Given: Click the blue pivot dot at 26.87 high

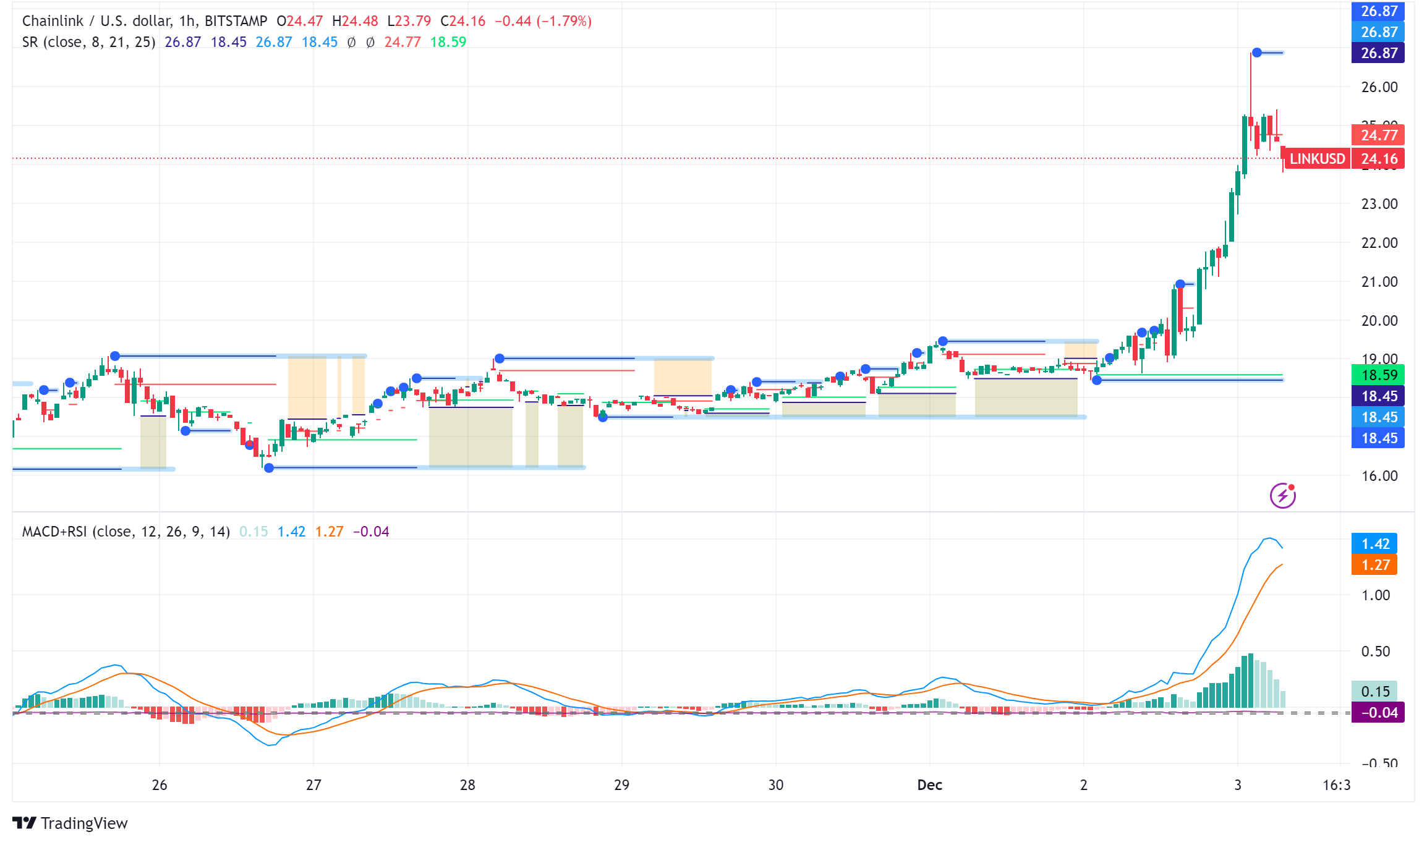Looking at the screenshot, I should [1257, 53].
